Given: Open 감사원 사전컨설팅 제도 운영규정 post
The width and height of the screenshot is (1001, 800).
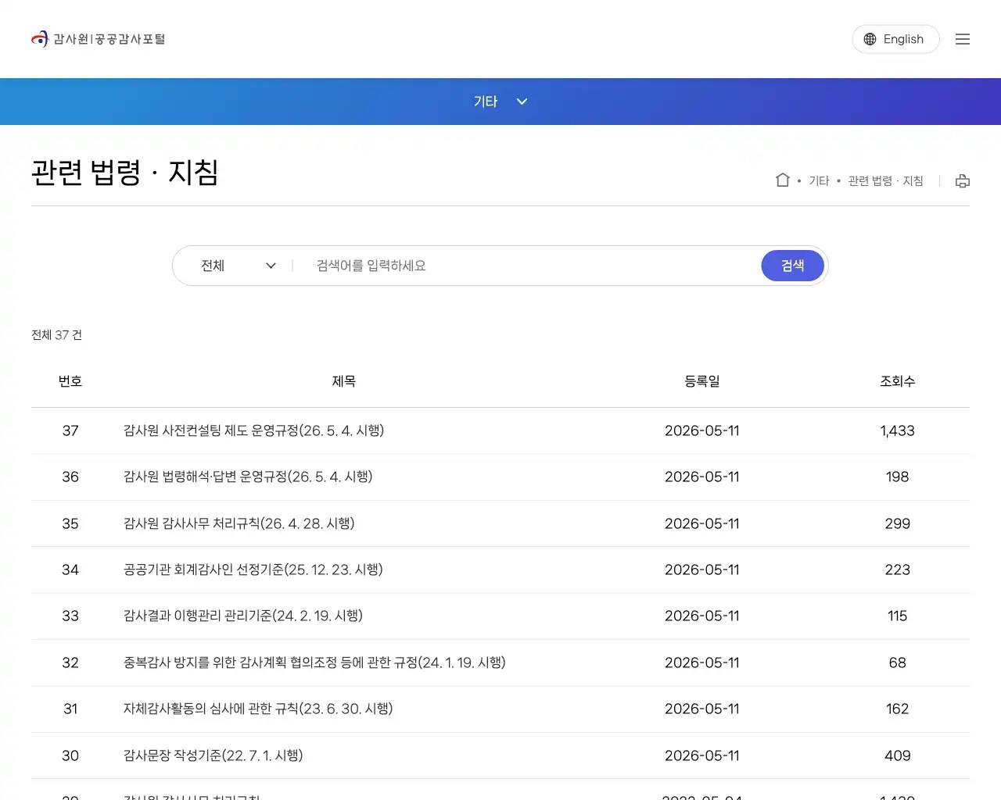Looking at the screenshot, I should click(x=253, y=430).
